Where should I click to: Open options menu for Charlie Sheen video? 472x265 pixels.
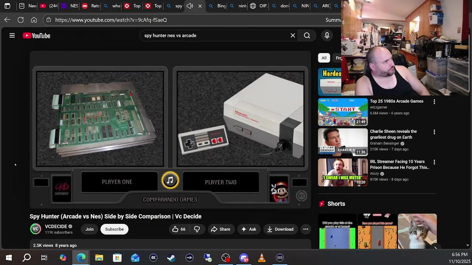click(x=434, y=132)
